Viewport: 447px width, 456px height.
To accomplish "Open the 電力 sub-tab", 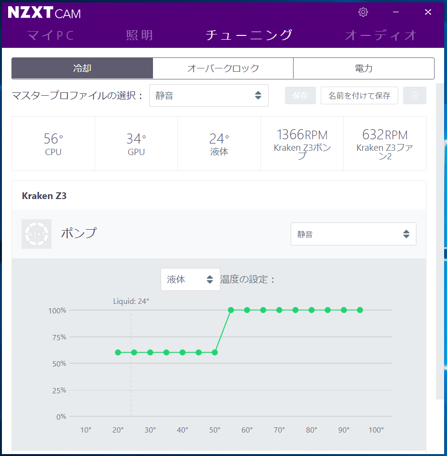I will tap(364, 68).
